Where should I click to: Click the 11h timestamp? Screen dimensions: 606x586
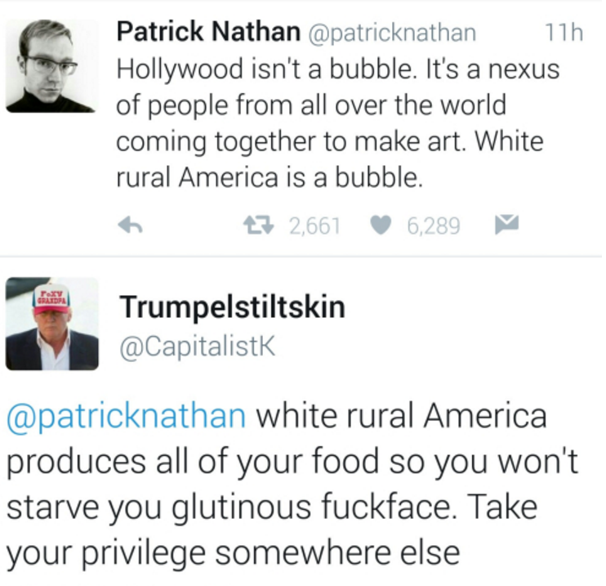click(564, 33)
